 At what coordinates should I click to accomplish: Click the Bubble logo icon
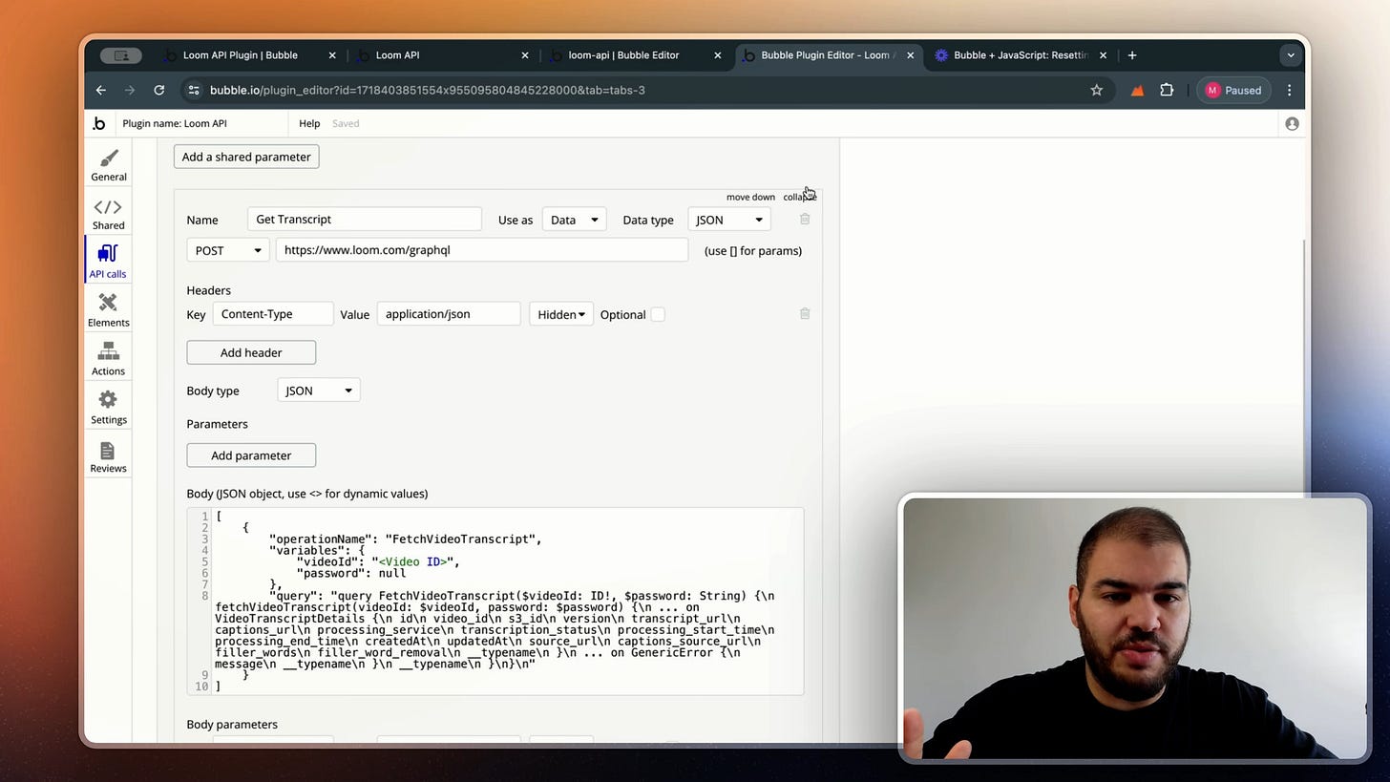(x=99, y=123)
